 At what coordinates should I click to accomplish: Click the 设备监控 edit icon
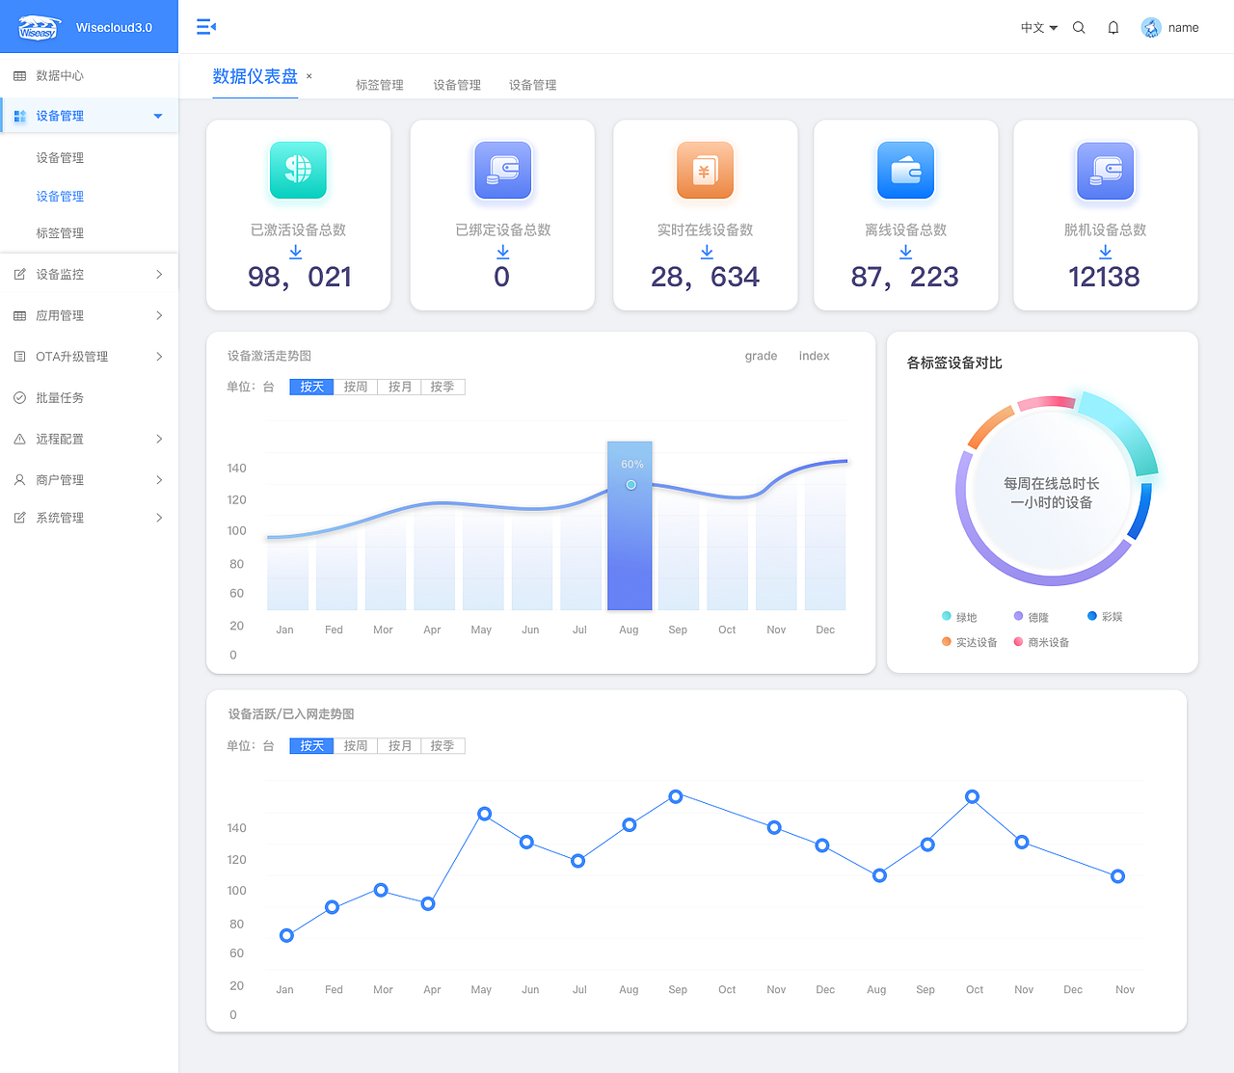click(19, 275)
